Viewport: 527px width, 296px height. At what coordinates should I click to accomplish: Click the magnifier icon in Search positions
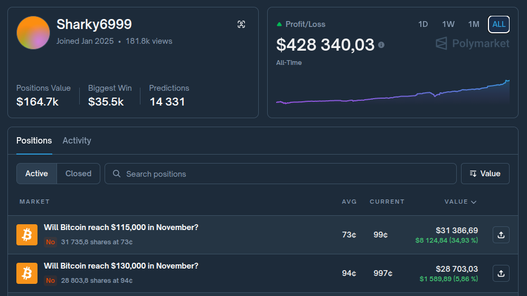pos(117,174)
